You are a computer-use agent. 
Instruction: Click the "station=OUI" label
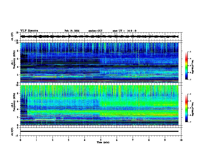(95, 31)
